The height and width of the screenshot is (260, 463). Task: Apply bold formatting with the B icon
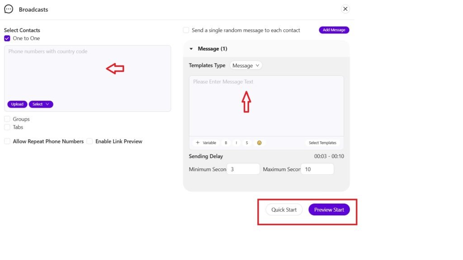tap(226, 143)
